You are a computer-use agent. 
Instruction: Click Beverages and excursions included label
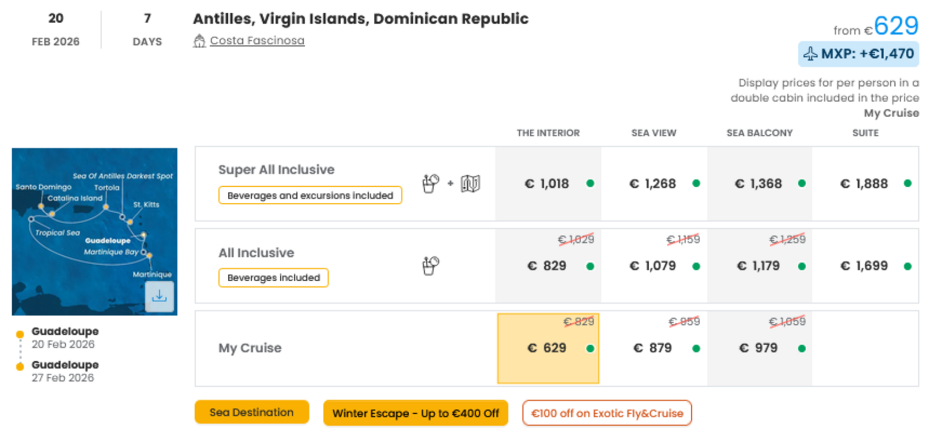tap(310, 196)
